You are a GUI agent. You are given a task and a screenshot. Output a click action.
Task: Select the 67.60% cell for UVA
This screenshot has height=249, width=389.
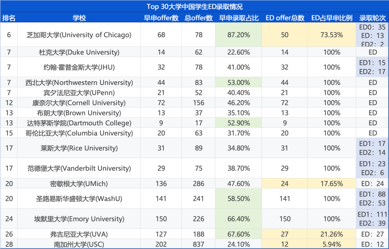[x=239, y=234]
